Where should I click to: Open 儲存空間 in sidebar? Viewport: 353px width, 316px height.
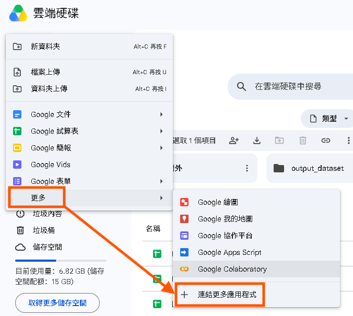(48, 247)
